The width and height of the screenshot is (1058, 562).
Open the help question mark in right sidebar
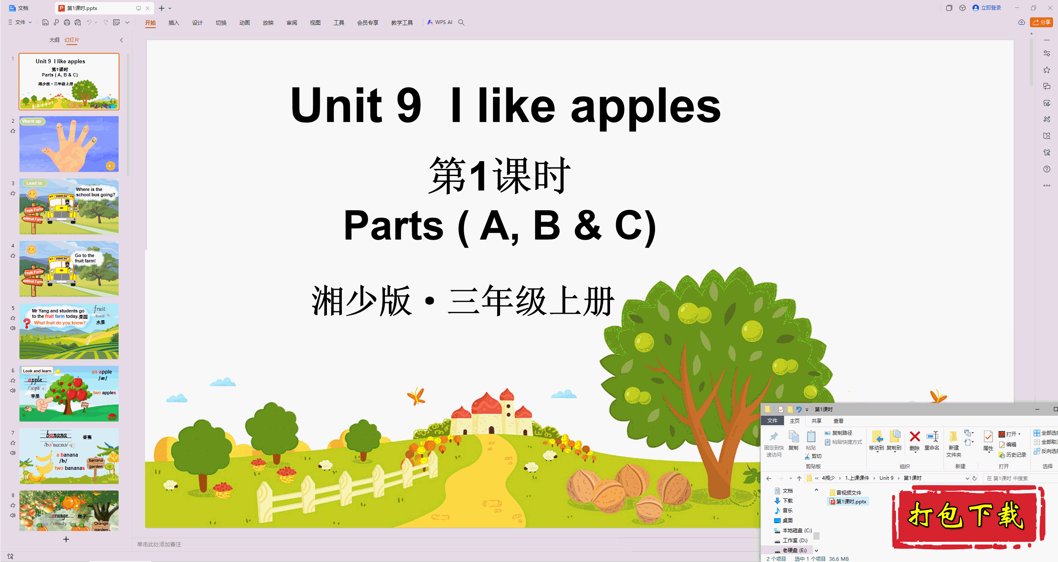(x=1047, y=169)
